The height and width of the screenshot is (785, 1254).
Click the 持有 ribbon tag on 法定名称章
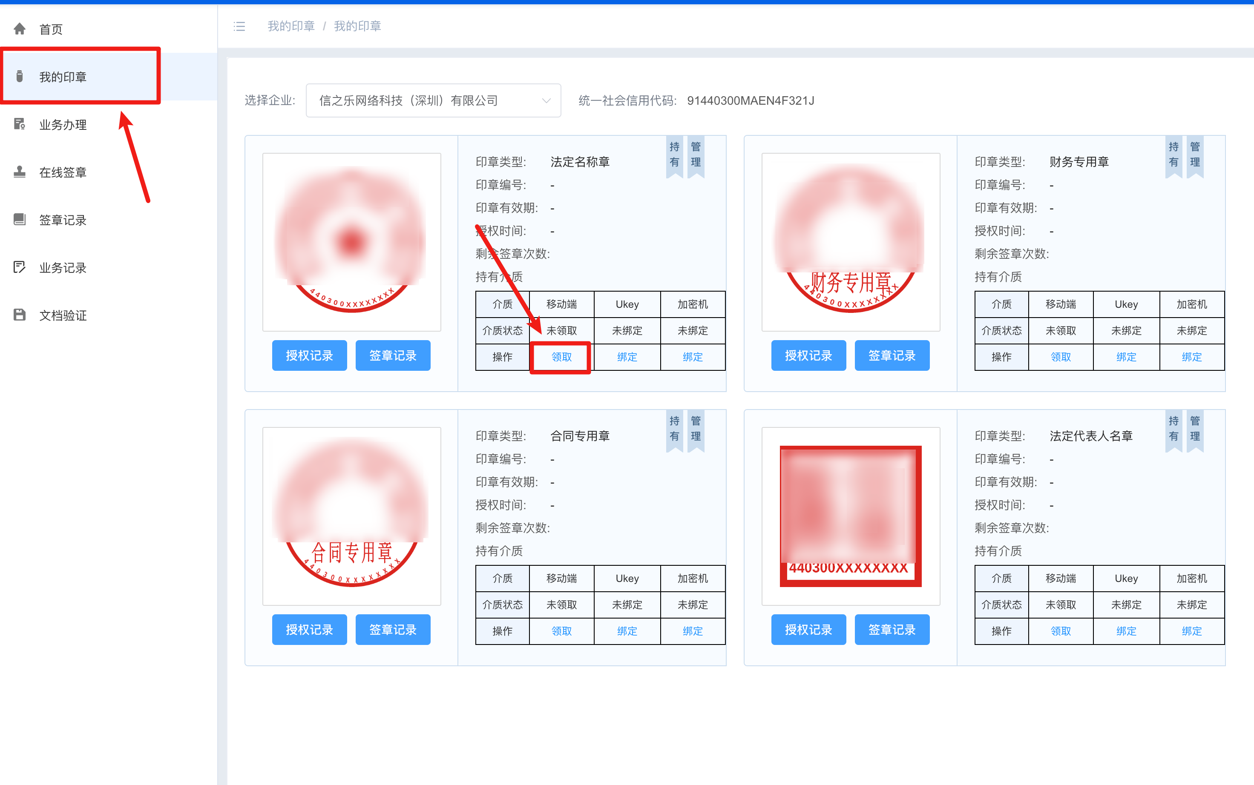pyautogui.click(x=674, y=156)
